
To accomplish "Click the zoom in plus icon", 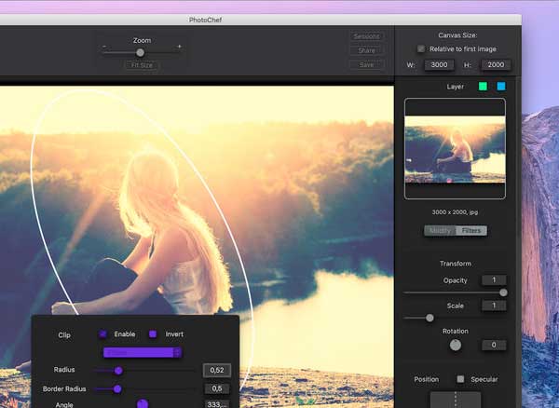I will pyautogui.click(x=179, y=47).
